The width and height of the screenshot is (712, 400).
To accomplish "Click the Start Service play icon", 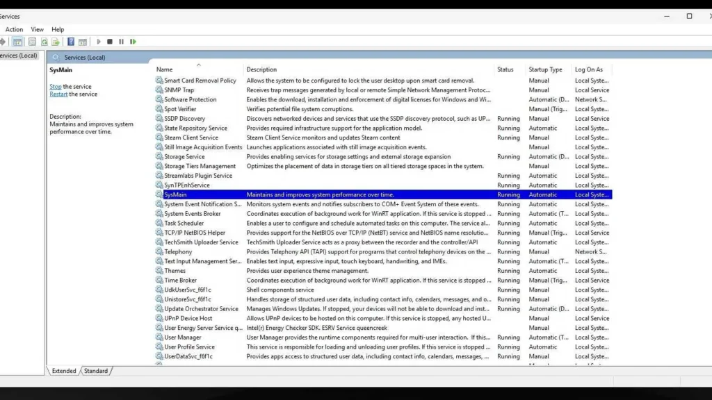I will coord(99,42).
